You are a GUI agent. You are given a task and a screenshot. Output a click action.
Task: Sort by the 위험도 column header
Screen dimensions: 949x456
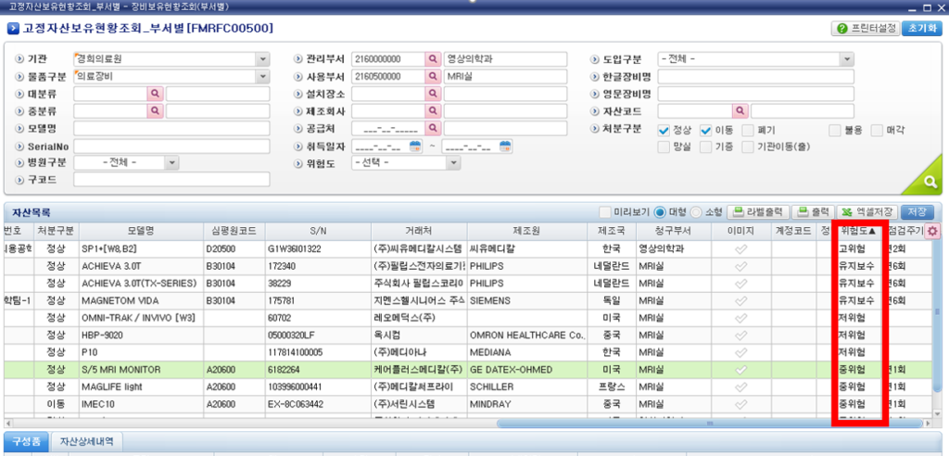857,231
